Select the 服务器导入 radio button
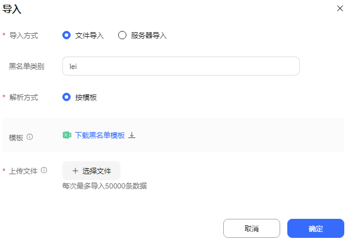This screenshot has width=352, height=245. coord(122,35)
